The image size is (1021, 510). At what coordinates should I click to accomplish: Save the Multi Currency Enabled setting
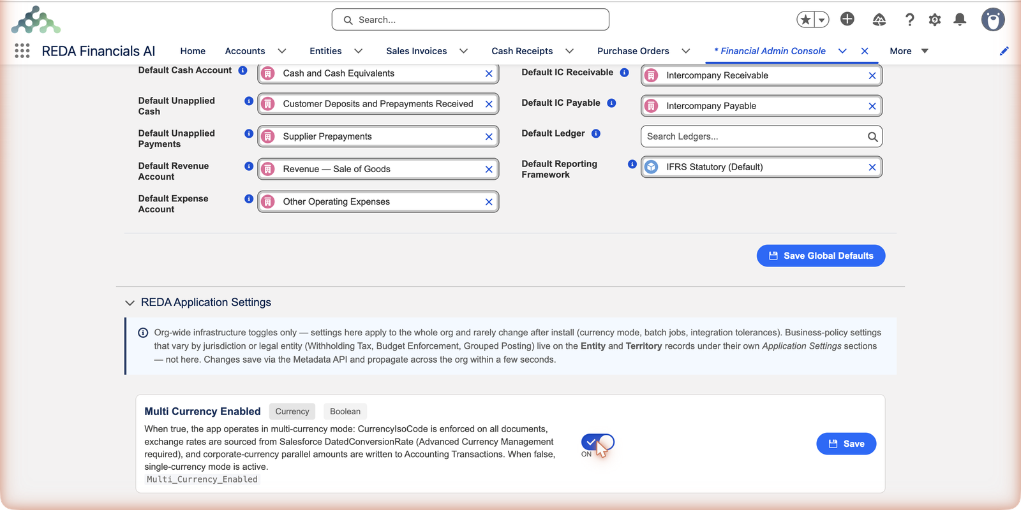click(846, 444)
